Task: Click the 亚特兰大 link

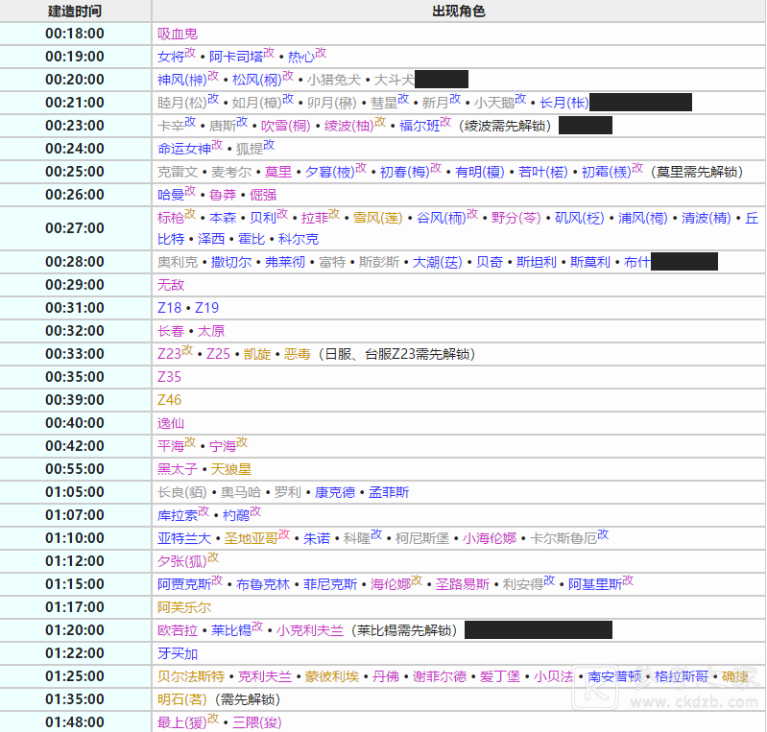Action: coord(184,538)
